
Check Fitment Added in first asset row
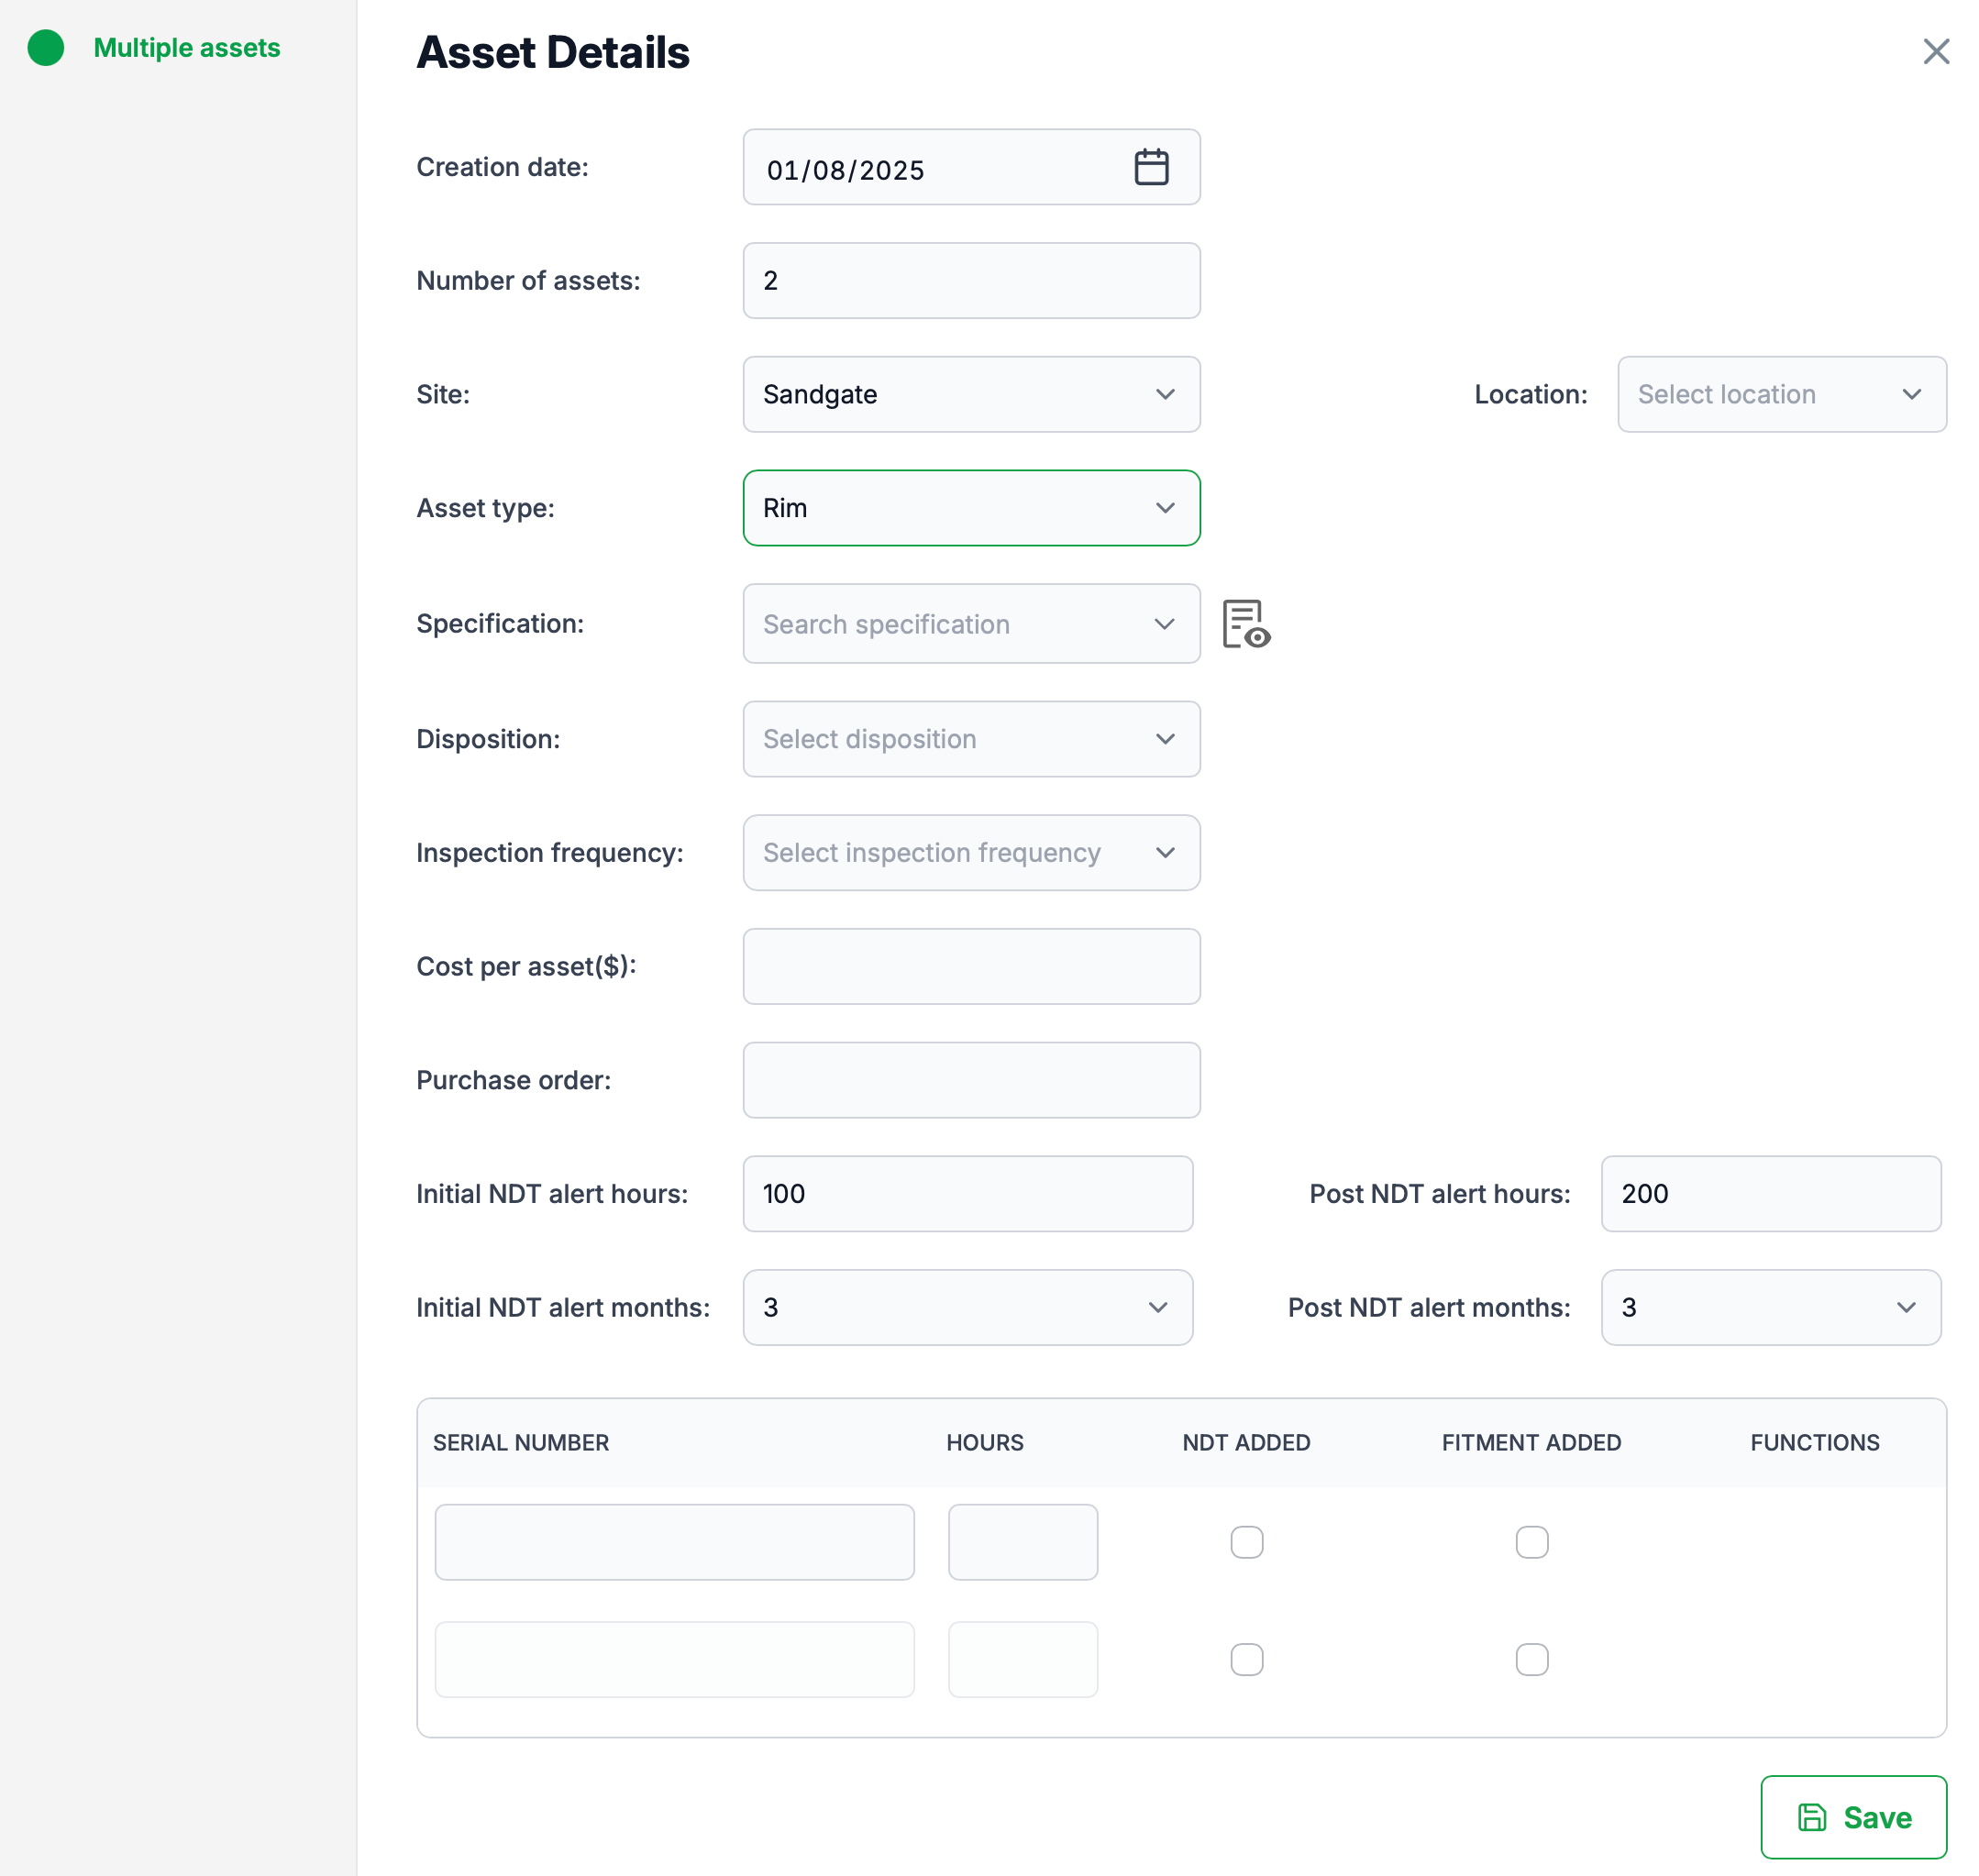coord(1531,1541)
